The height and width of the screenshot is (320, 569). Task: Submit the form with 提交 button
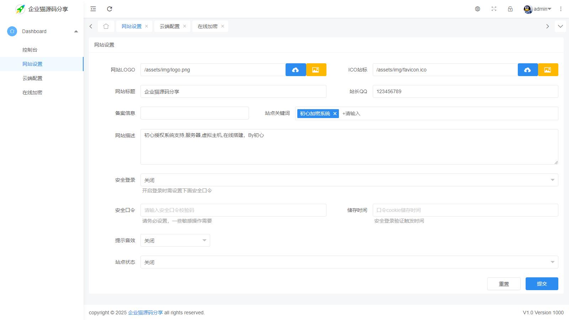542,284
